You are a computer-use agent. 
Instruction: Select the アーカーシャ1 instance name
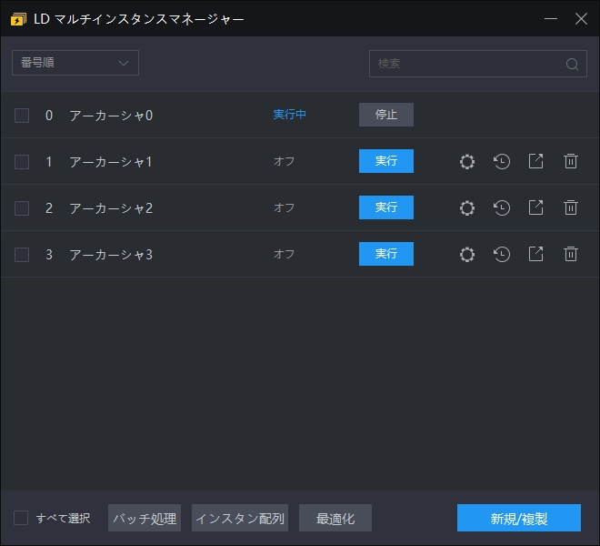coord(111,162)
